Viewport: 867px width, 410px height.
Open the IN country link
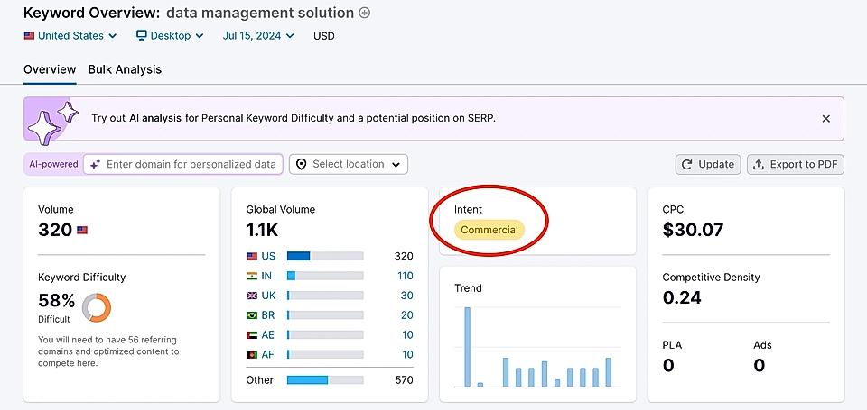pos(267,276)
